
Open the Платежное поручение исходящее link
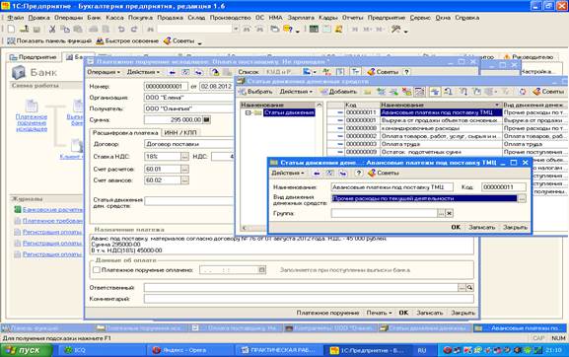32,122
